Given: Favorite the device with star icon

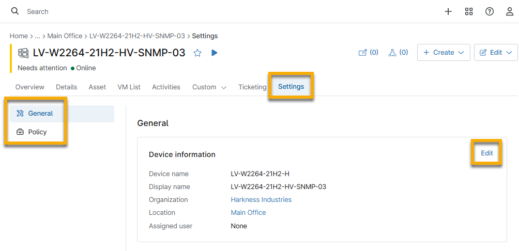Looking at the screenshot, I should (x=197, y=53).
